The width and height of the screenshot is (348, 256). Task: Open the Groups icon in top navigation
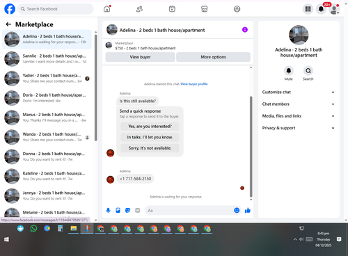[237, 9]
